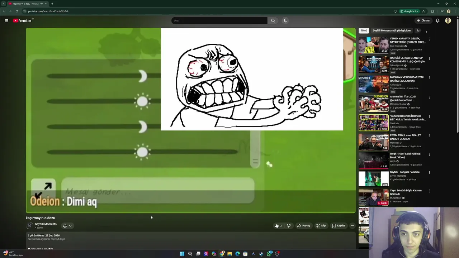459x258 pixels.
Task: Open File Explorer from taskbar
Action: click(x=229, y=254)
